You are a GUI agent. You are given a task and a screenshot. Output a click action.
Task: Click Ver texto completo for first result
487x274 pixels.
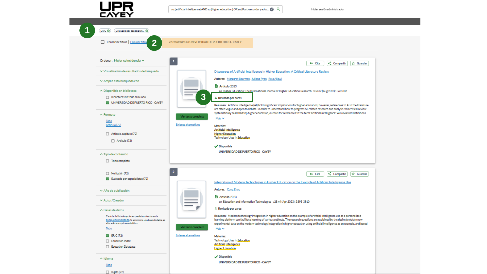tap(192, 117)
